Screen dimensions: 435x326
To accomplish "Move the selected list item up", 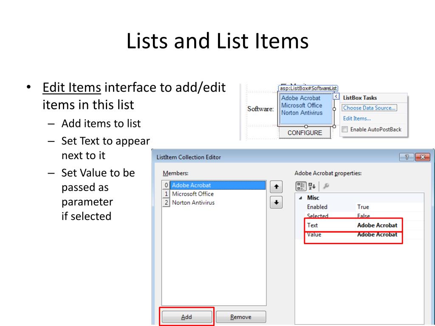I will point(276,187).
